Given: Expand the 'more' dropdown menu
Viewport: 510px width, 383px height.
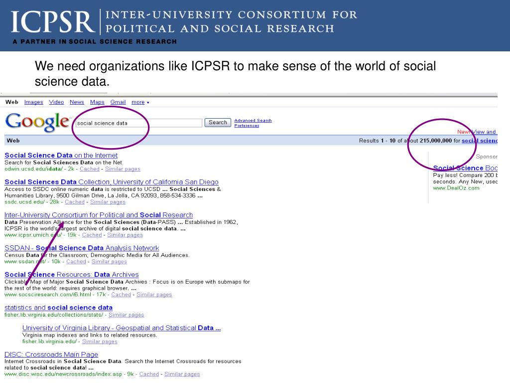Looking at the screenshot, I should tap(140, 102).
